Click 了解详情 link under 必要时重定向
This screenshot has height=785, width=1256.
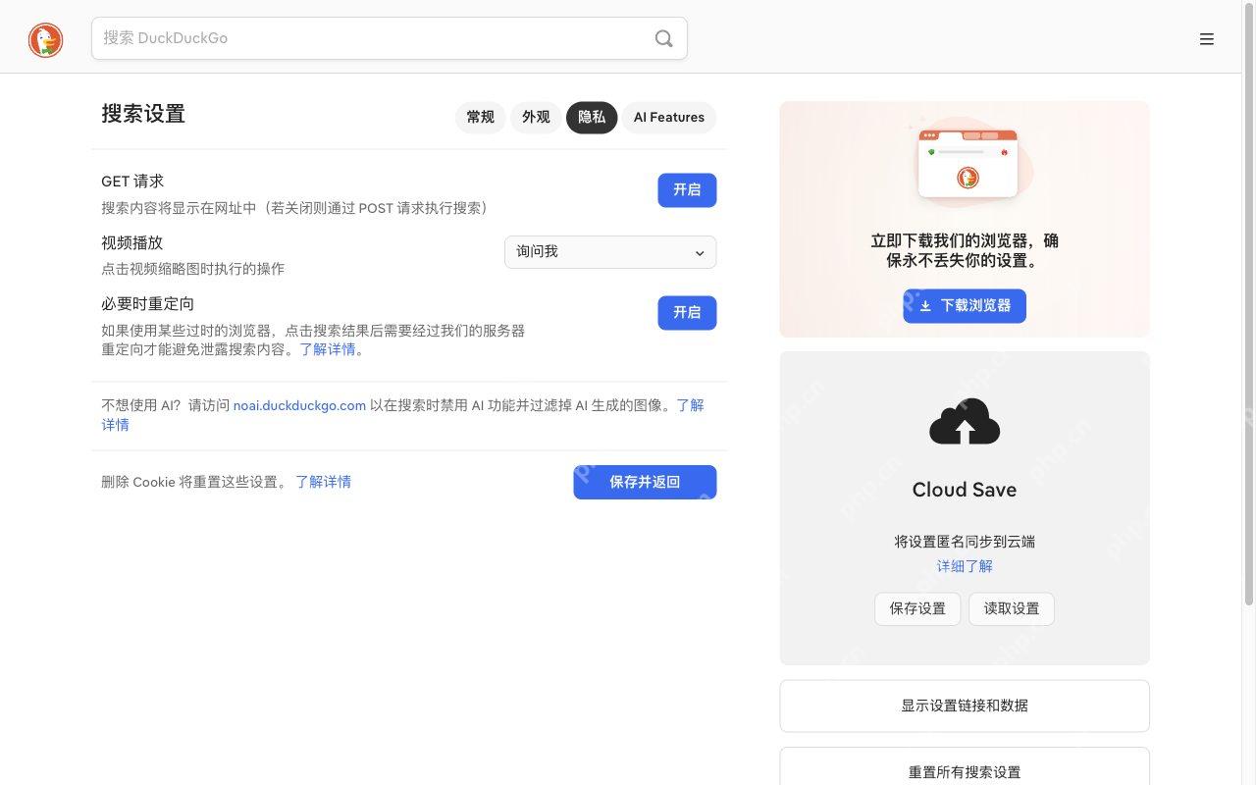tap(328, 349)
